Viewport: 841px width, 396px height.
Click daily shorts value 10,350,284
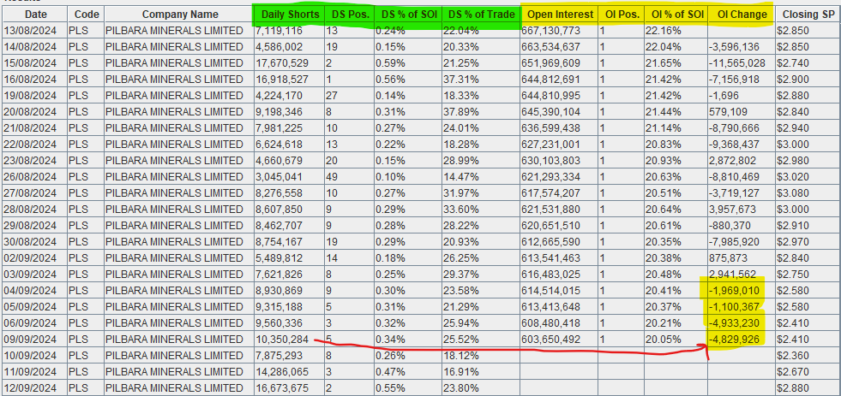click(282, 340)
